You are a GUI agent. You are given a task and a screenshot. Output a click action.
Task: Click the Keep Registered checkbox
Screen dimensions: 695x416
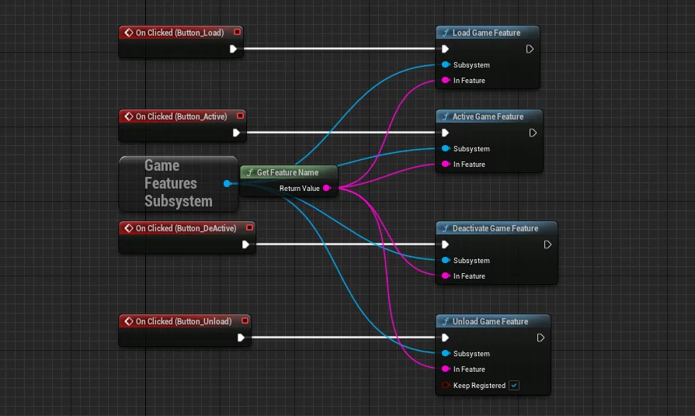coord(514,386)
